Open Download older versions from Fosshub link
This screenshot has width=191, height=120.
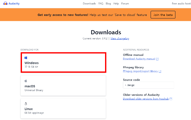pos(146,99)
